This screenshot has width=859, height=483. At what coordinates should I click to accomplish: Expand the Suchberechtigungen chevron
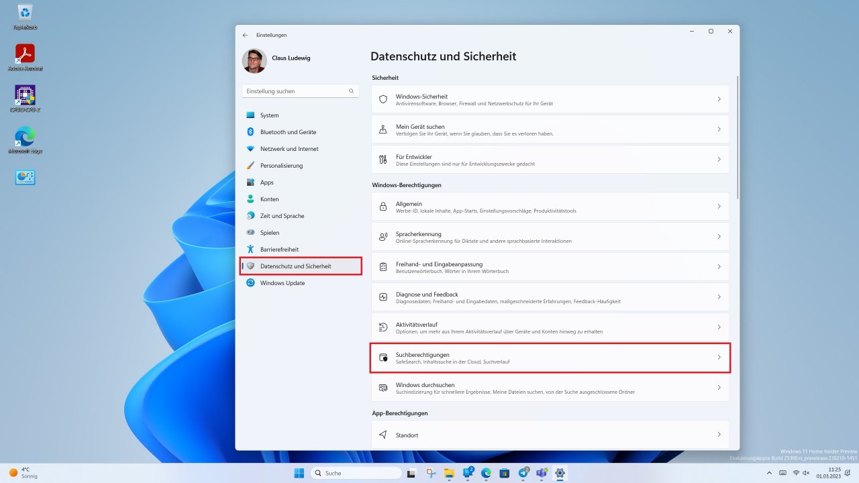(x=719, y=358)
